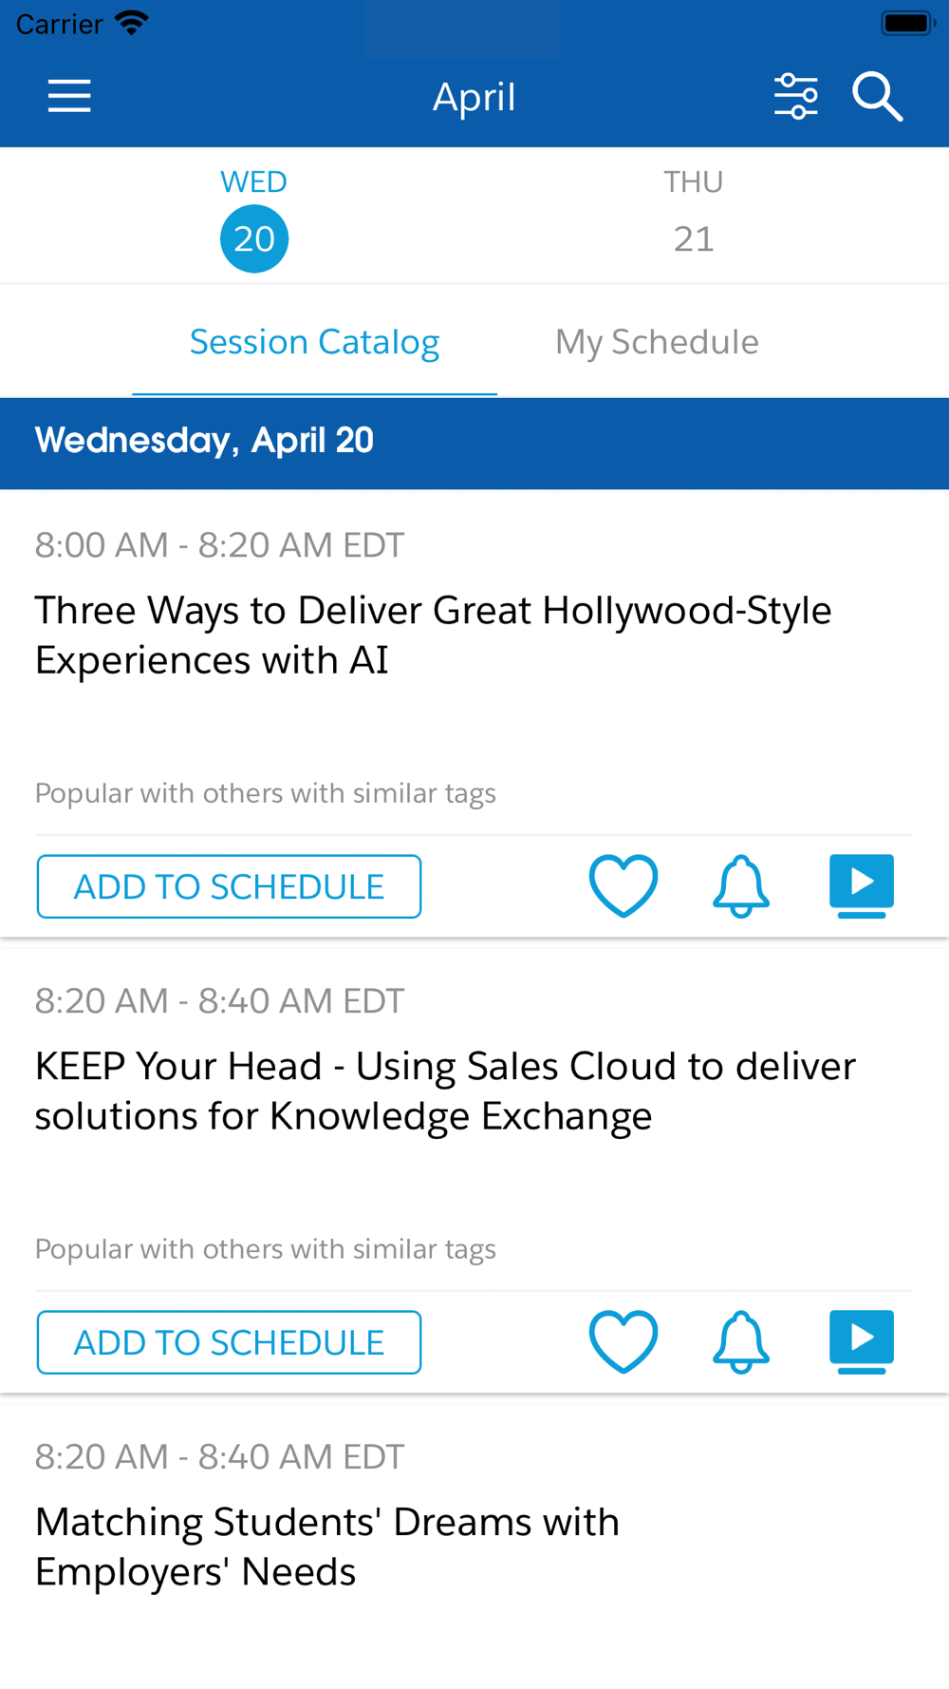
Task: Open Matching Students' Dreams session details
Action: click(326, 1547)
